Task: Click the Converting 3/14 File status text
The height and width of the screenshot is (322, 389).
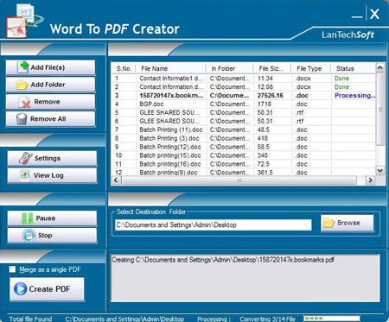Action: click(x=267, y=319)
